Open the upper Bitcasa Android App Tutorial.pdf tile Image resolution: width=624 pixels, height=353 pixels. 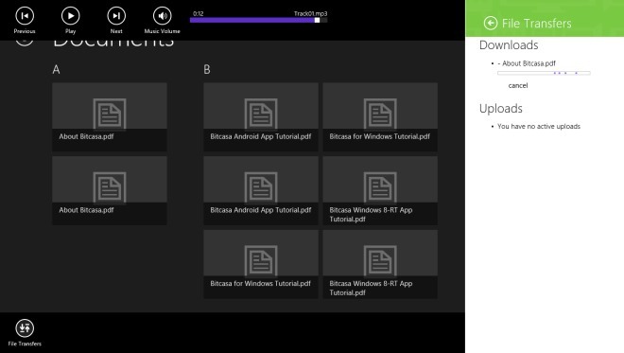261,116
